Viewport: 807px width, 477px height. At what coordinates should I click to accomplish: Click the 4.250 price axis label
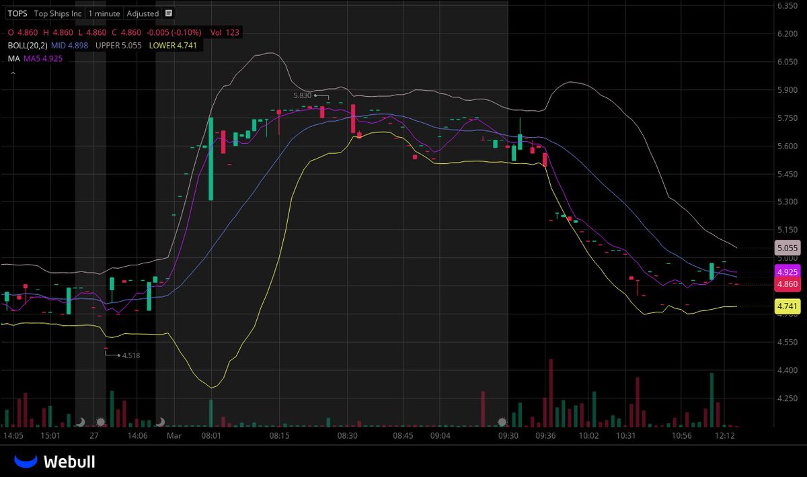(x=787, y=398)
